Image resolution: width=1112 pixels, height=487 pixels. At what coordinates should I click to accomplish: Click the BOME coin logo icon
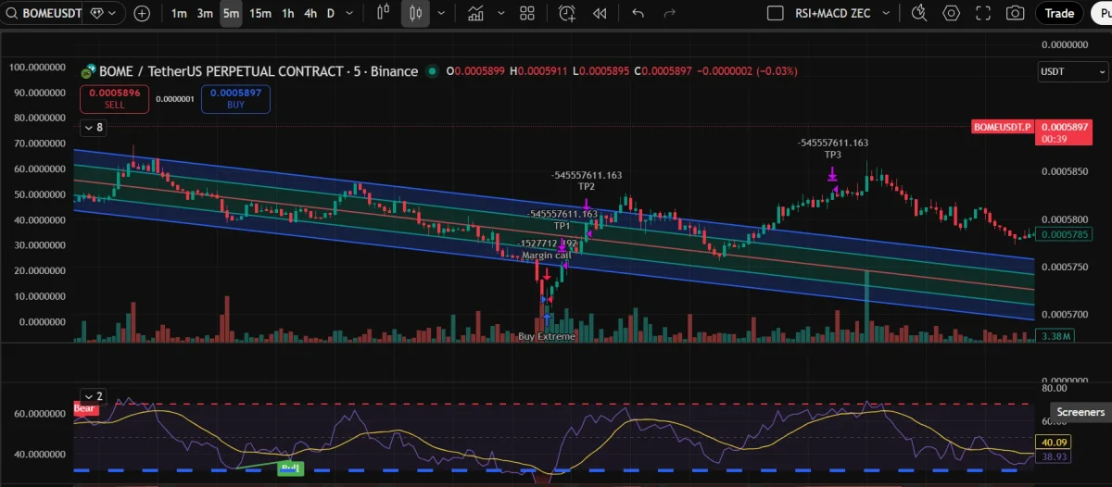89,72
